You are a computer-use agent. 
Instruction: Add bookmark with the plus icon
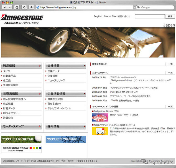(31, 7)
